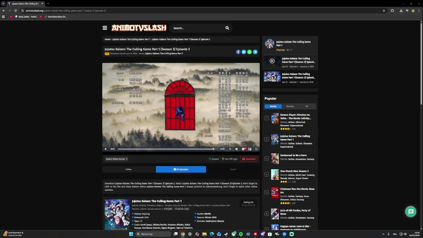
Task: Open Steam from the taskbar
Action: tap(226, 234)
